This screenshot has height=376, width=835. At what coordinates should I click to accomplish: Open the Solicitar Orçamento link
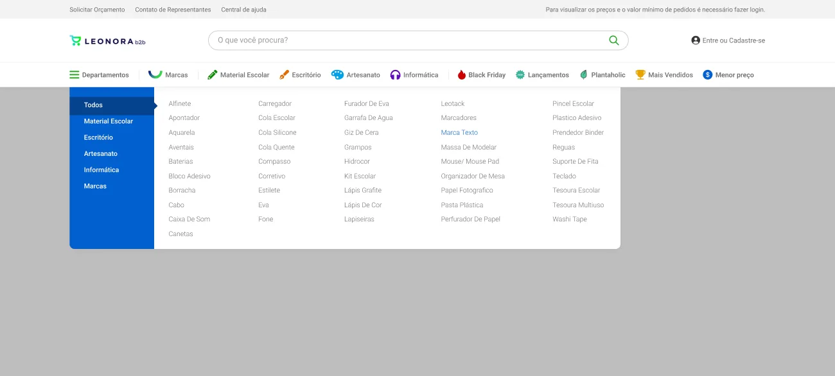[97, 10]
